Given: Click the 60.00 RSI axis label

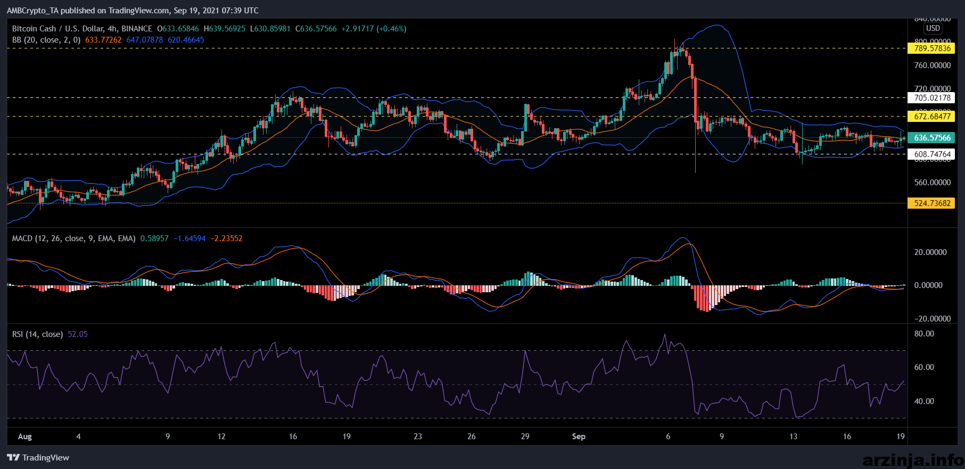Looking at the screenshot, I should (924, 367).
